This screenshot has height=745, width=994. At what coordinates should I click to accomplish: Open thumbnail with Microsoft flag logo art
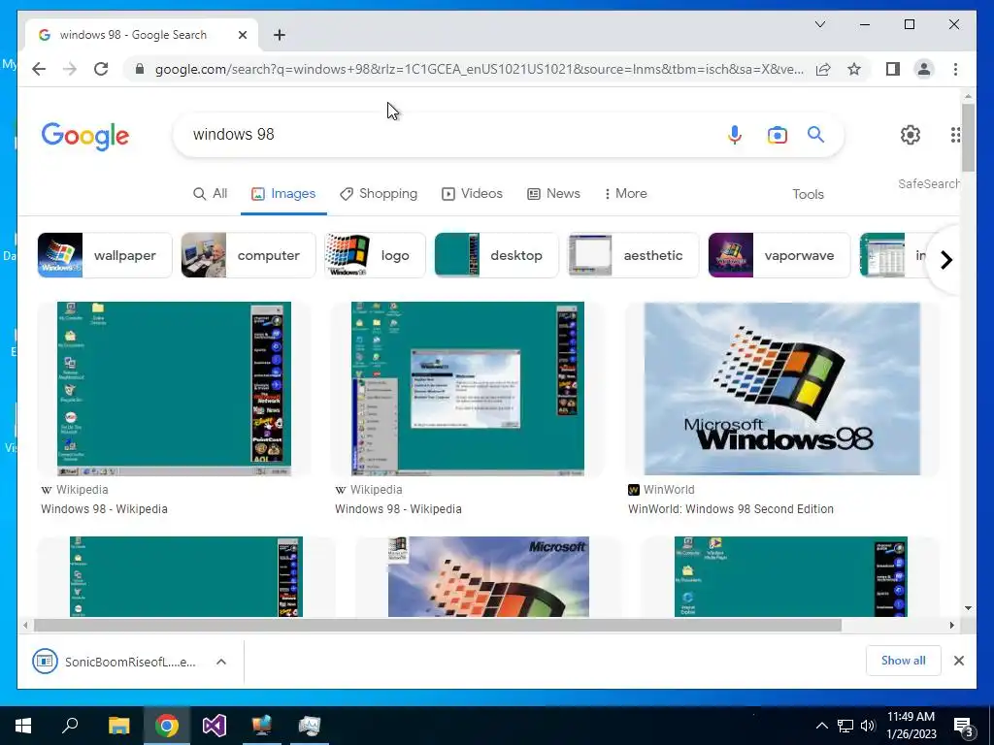coord(488,576)
